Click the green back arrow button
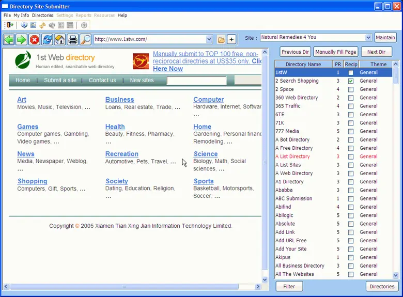 coord(9,40)
